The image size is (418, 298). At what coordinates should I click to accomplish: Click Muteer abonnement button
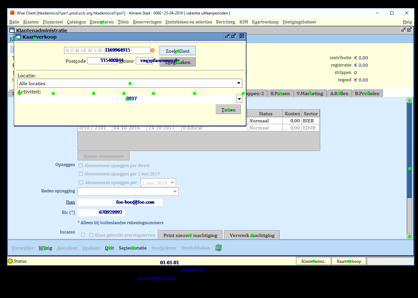tap(104, 156)
